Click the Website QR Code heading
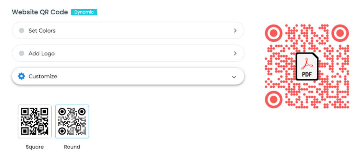This screenshot has height=159, width=360. [x=40, y=12]
